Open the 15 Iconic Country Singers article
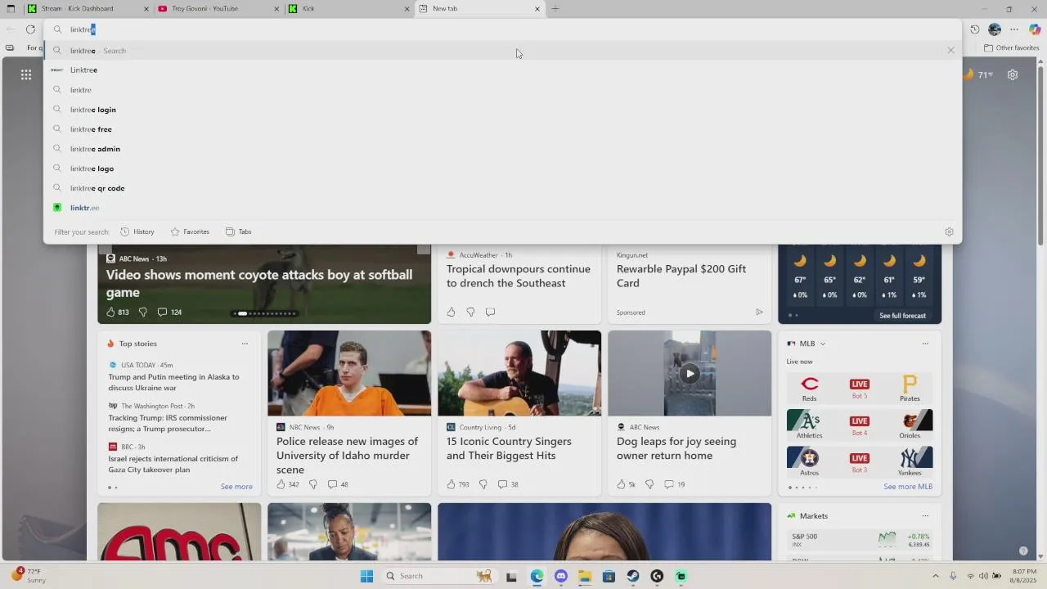 coord(509,448)
